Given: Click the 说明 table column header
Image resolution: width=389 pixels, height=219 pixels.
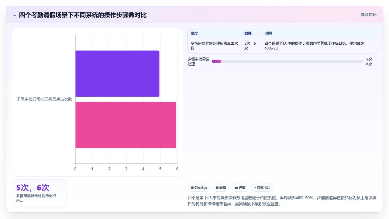Looking at the screenshot, I should point(268,33).
